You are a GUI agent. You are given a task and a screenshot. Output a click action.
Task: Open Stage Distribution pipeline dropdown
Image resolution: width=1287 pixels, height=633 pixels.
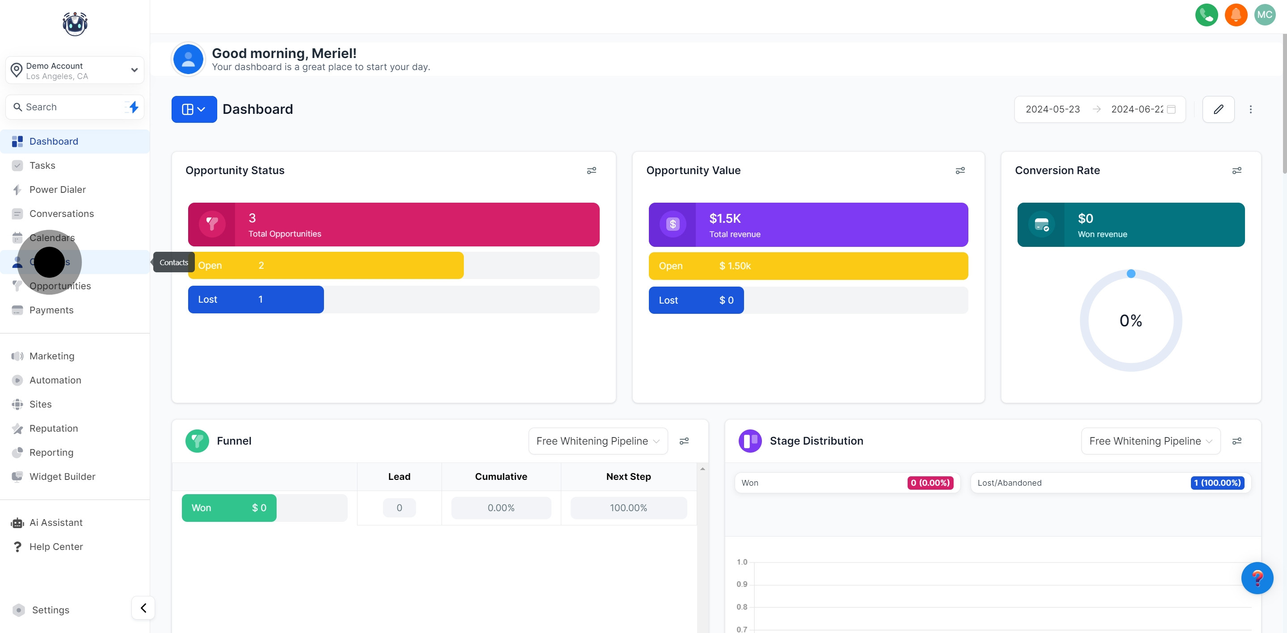click(1150, 441)
